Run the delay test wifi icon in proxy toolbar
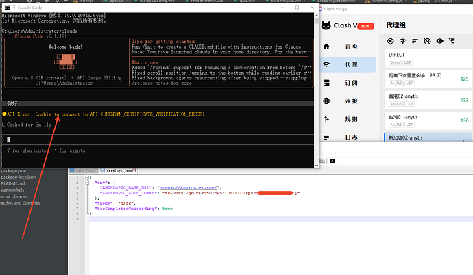Screen dimensions: 473x275 (x=402, y=41)
